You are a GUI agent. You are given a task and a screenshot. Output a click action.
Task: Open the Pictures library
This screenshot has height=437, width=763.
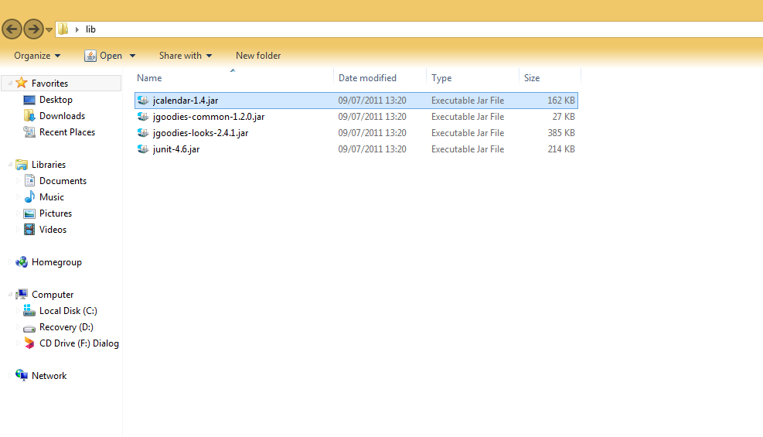pyautogui.click(x=56, y=213)
